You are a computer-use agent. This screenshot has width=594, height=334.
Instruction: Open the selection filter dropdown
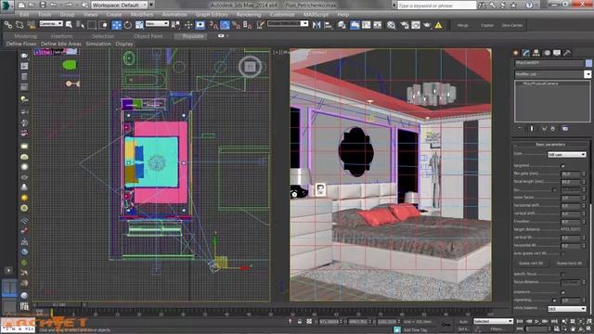click(51, 23)
